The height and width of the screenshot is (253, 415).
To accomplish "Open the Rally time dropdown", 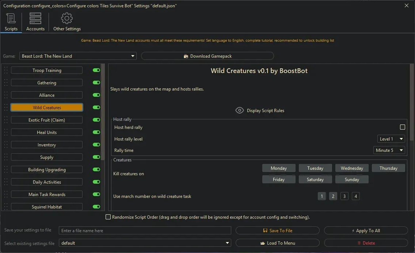I will pos(389,150).
